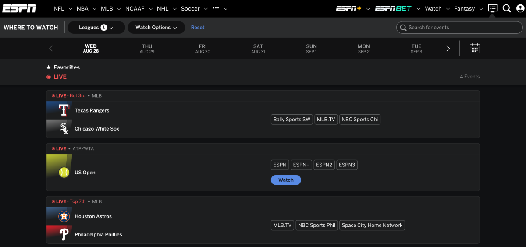
Task: Select the ESPN2 channel button
Action: coord(324,165)
